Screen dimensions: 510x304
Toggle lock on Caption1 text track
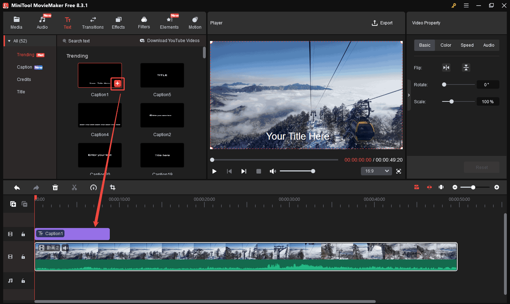(23, 234)
